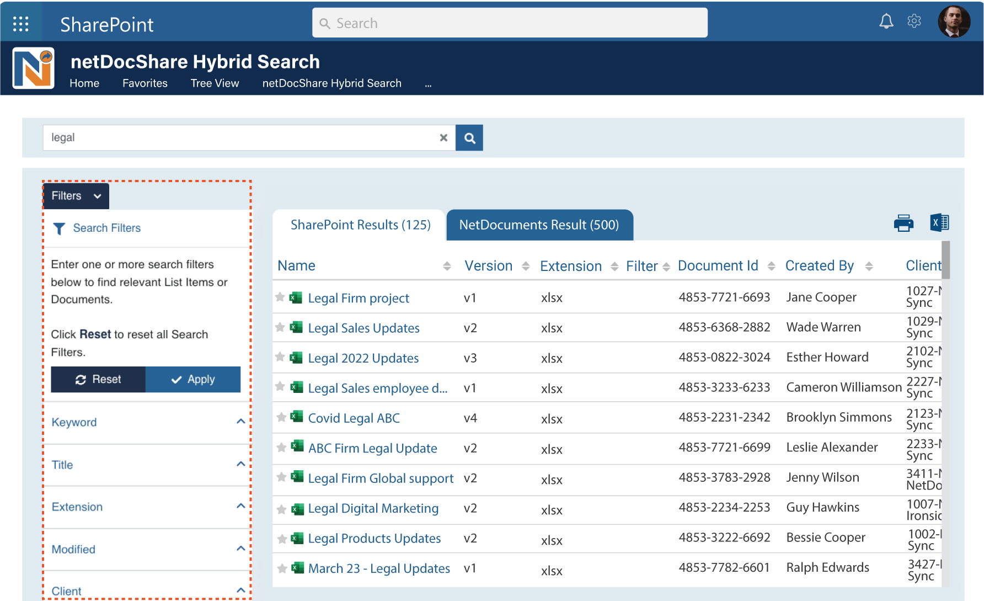This screenshot has width=984, height=601.
Task: Select document ID 4853-7721-6693
Action: click(724, 297)
